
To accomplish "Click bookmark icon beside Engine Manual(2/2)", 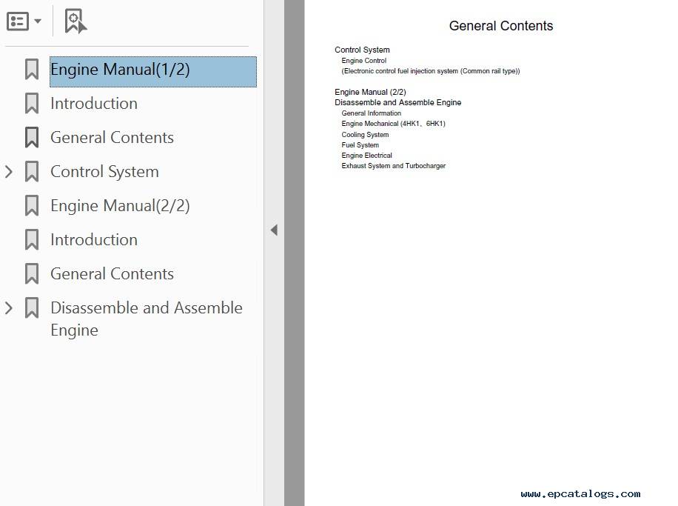I will coord(32,206).
